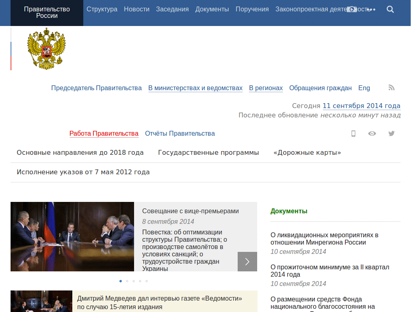416x312 pixels.
Task: Click the Правительство России home block
Action: pyautogui.click(x=46, y=13)
